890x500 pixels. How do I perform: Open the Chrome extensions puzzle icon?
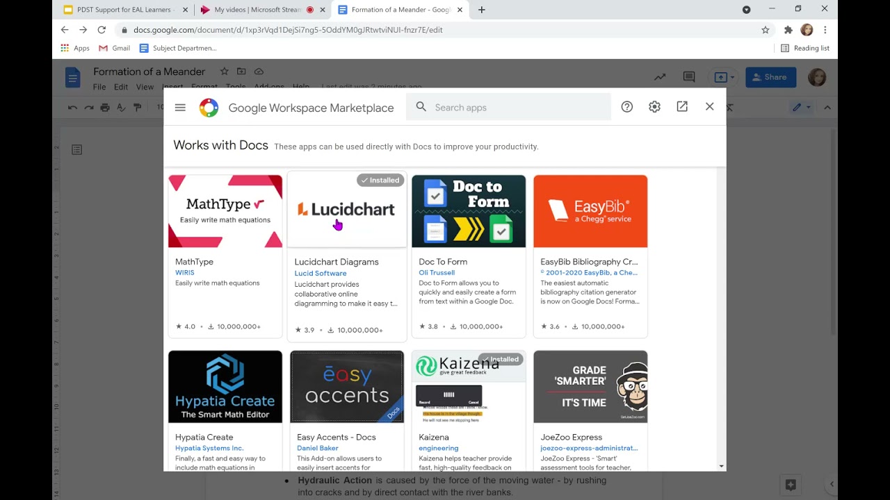click(x=788, y=30)
